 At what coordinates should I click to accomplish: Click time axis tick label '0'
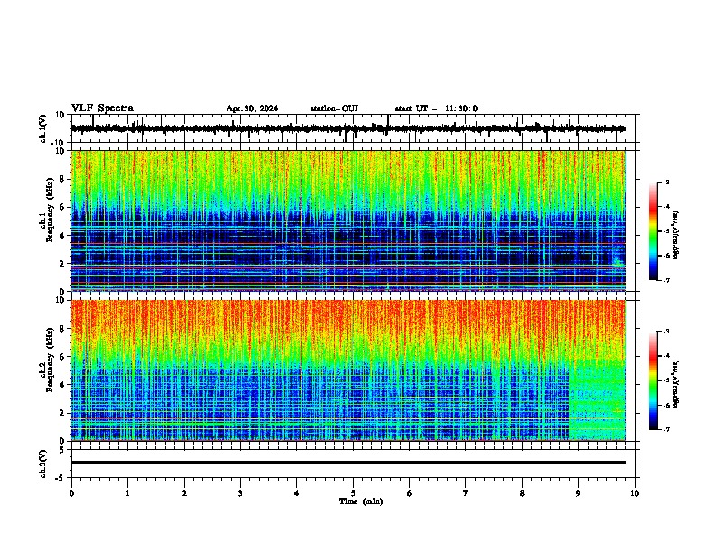pos(71,493)
